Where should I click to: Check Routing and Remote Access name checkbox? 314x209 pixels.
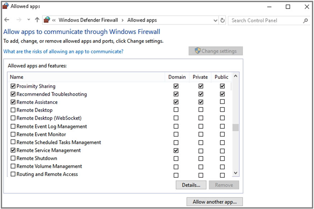(13, 174)
